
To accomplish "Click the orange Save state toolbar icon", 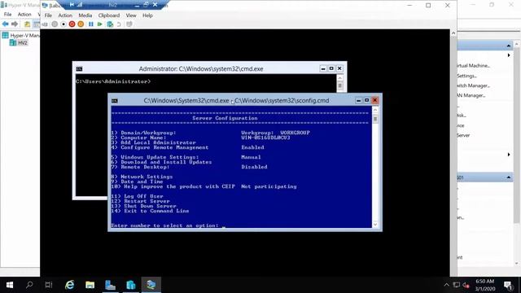I will point(81,24).
